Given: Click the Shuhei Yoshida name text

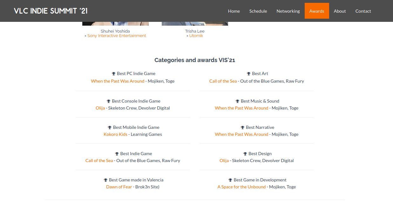Looking at the screenshot, I should click(115, 31).
